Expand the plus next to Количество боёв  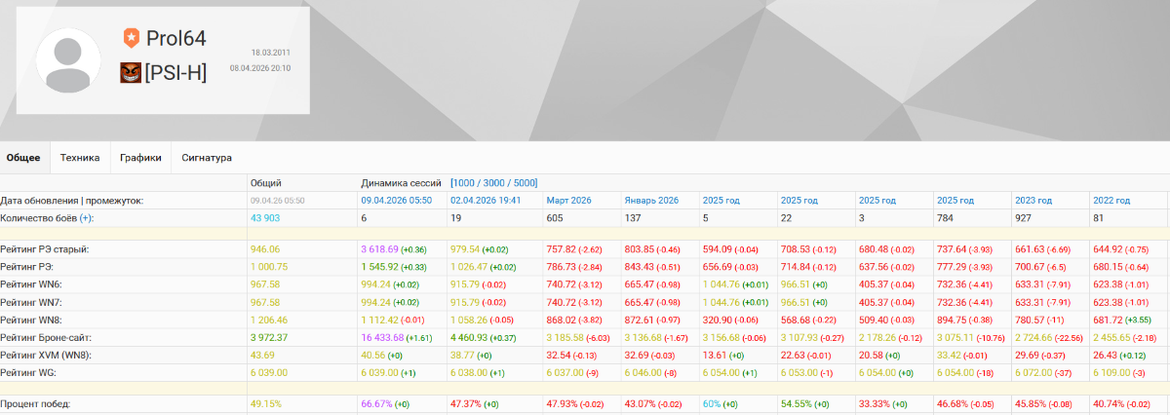tap(87, 218)
